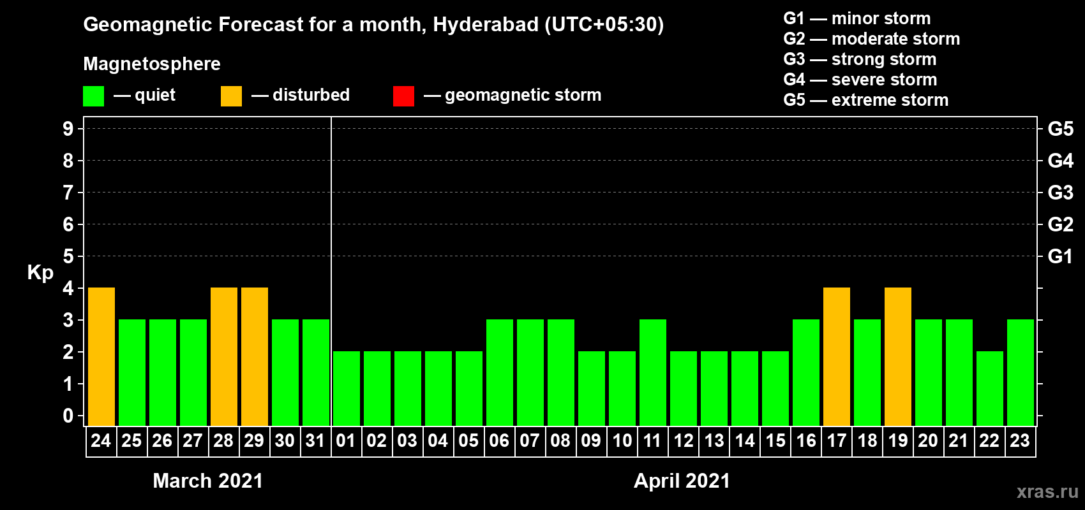Screen dimensions: 1085x510
Task: Click the date label 05
Action: (x=468, y=441)
